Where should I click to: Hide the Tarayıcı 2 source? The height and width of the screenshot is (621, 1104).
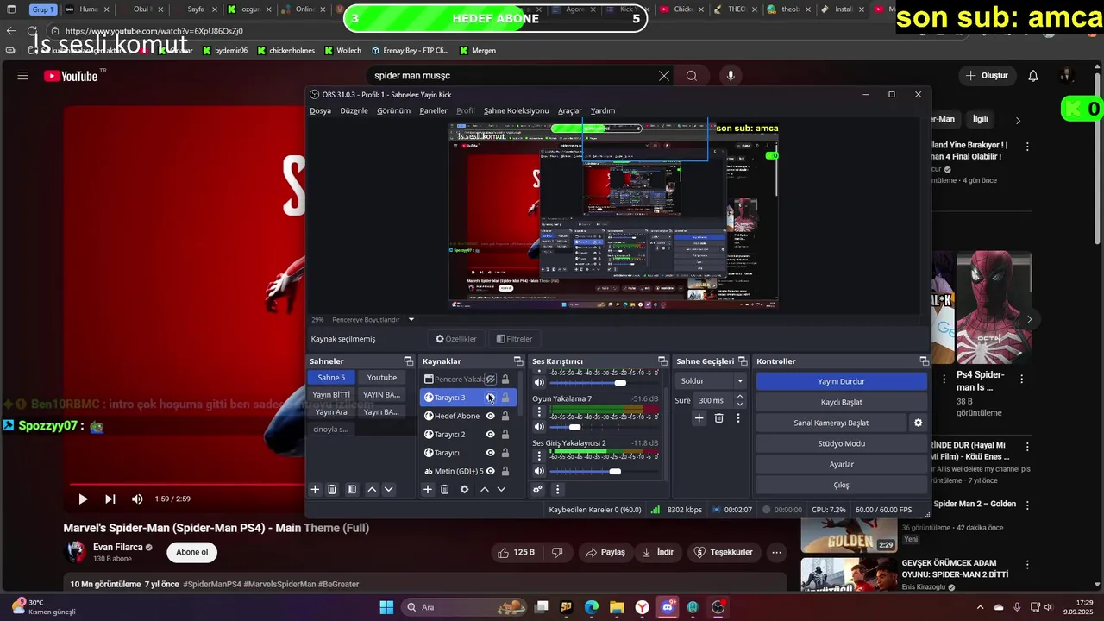coord(490,434)
